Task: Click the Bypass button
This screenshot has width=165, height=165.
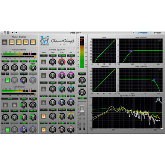Action: pos(158,33)
